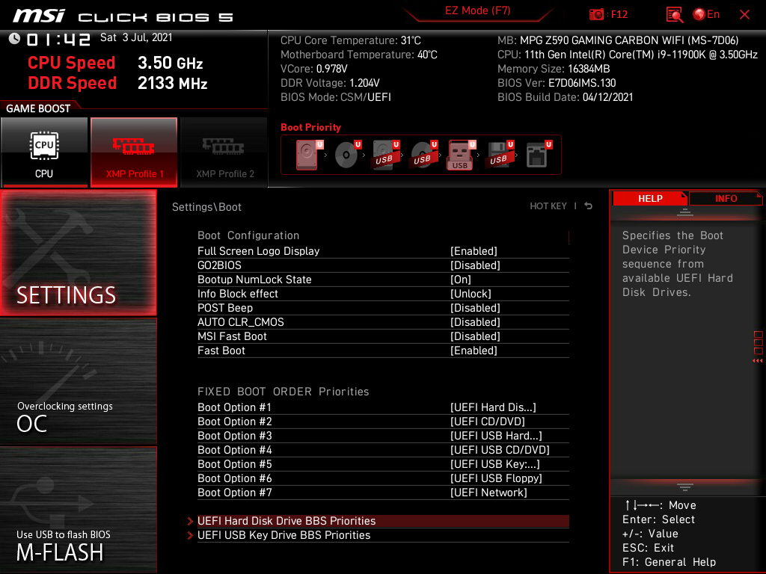Toggle CPU Game Boost button
This screenshot has height=574, width=766.
point(44,152)
